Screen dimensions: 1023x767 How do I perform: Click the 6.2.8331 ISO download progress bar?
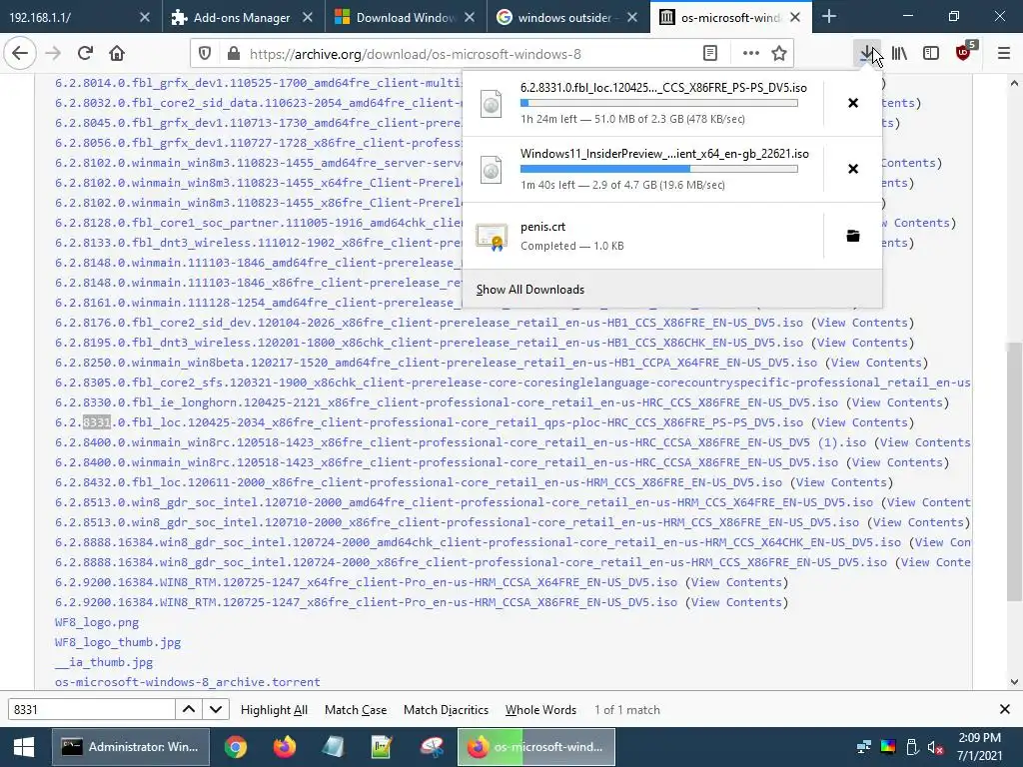coord(659,103)
